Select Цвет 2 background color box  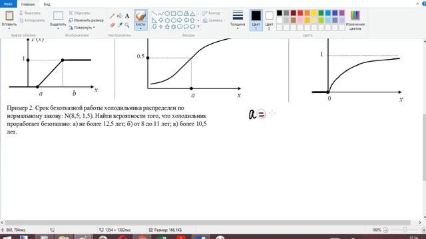(269, 20)
